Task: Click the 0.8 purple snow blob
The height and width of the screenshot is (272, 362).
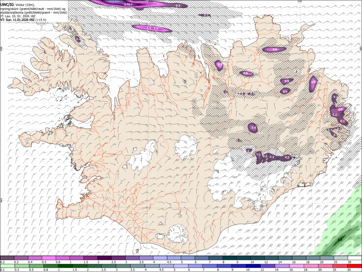Action: click(x=219, y=65)
